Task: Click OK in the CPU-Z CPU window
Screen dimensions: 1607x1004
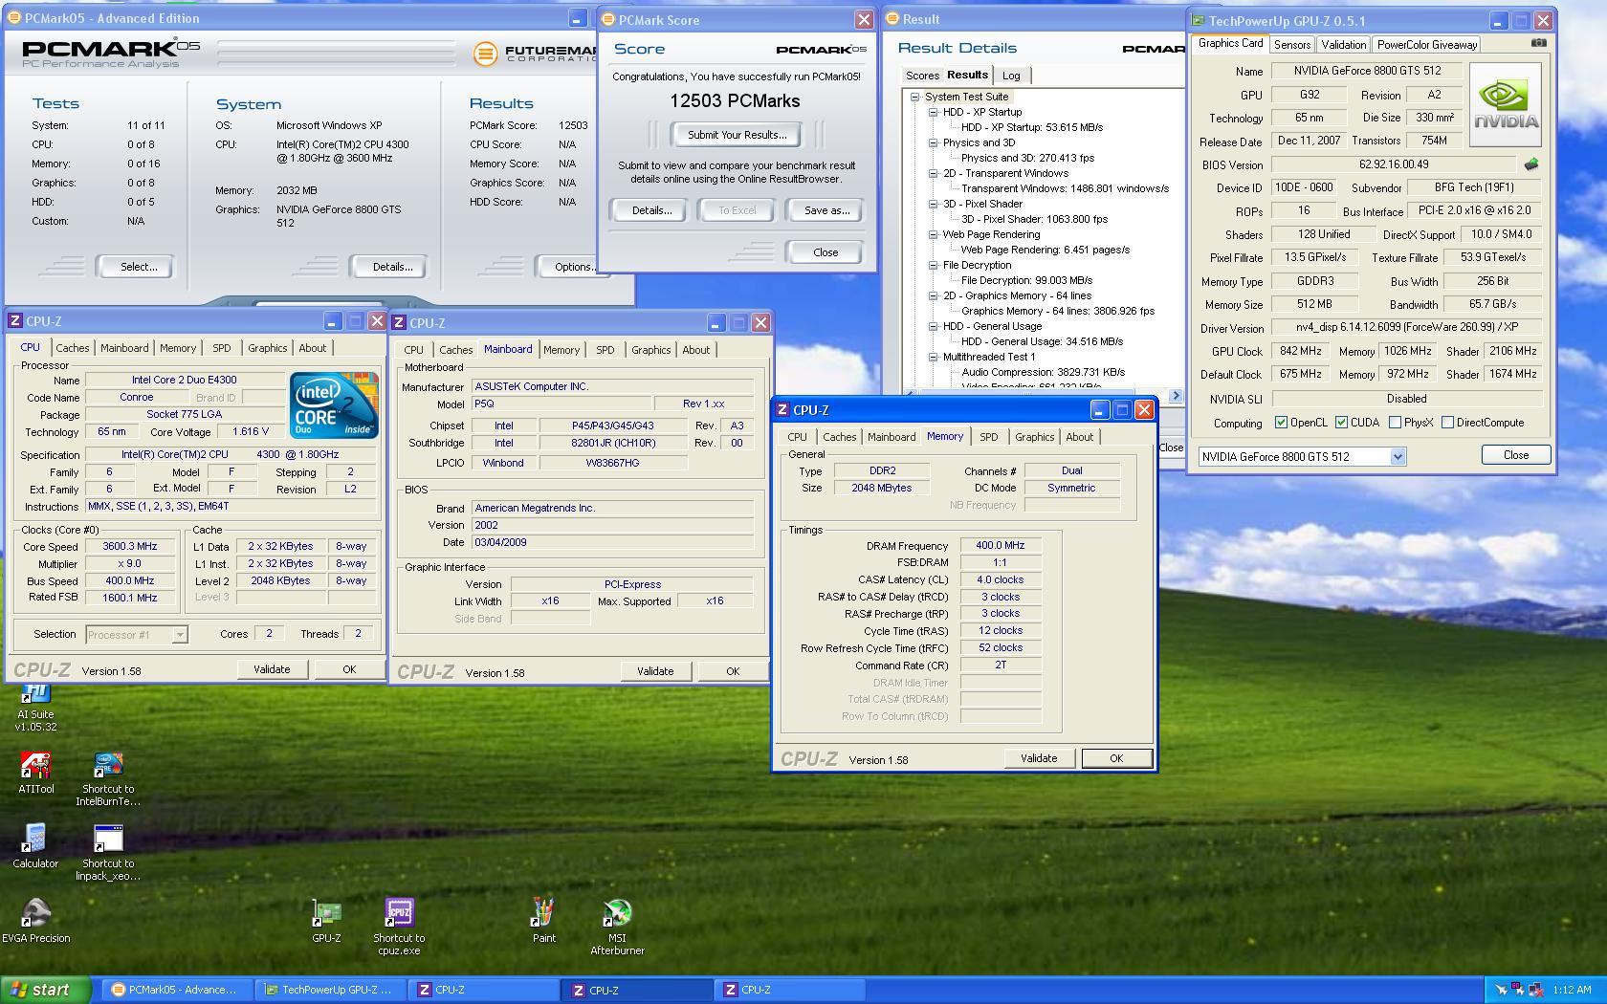Action: point(349,669)
